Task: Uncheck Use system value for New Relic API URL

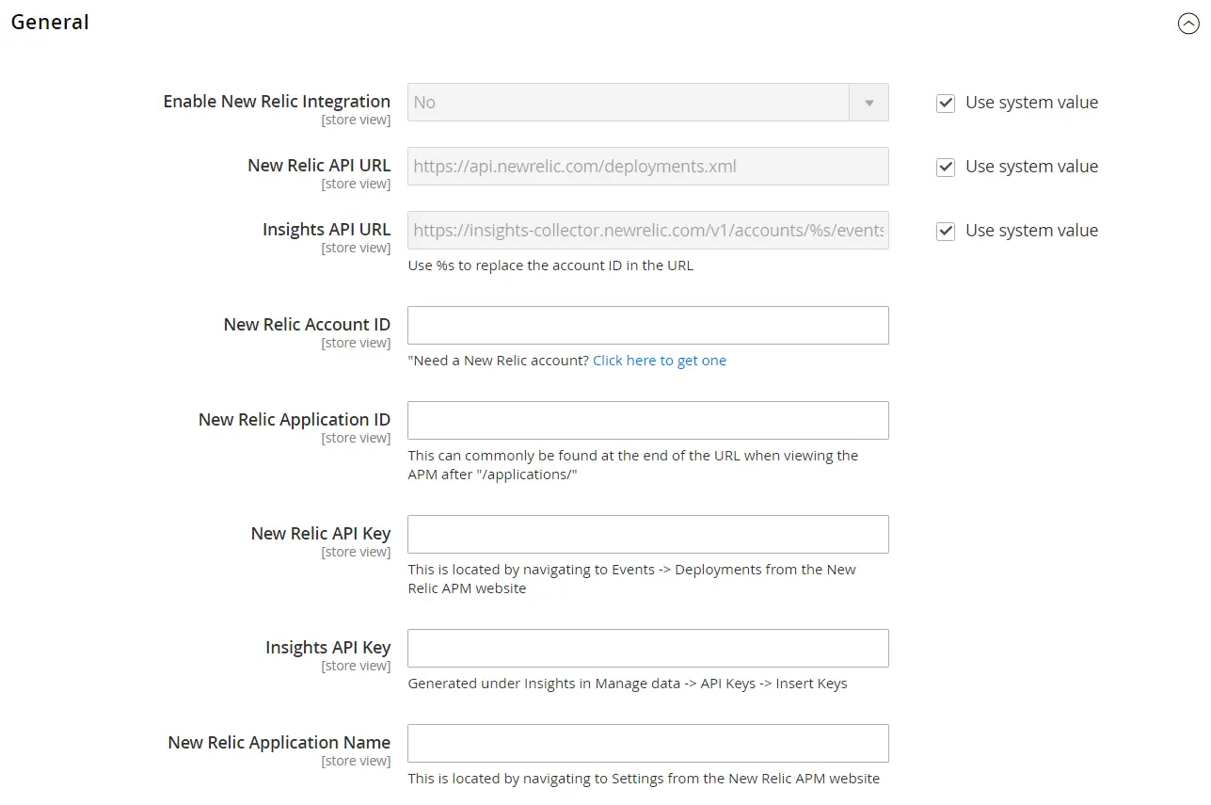Action: pyautogui.click(x=945, y=167)
